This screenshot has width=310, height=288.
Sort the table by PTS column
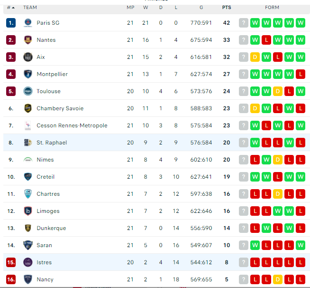[x=227, y=8]
